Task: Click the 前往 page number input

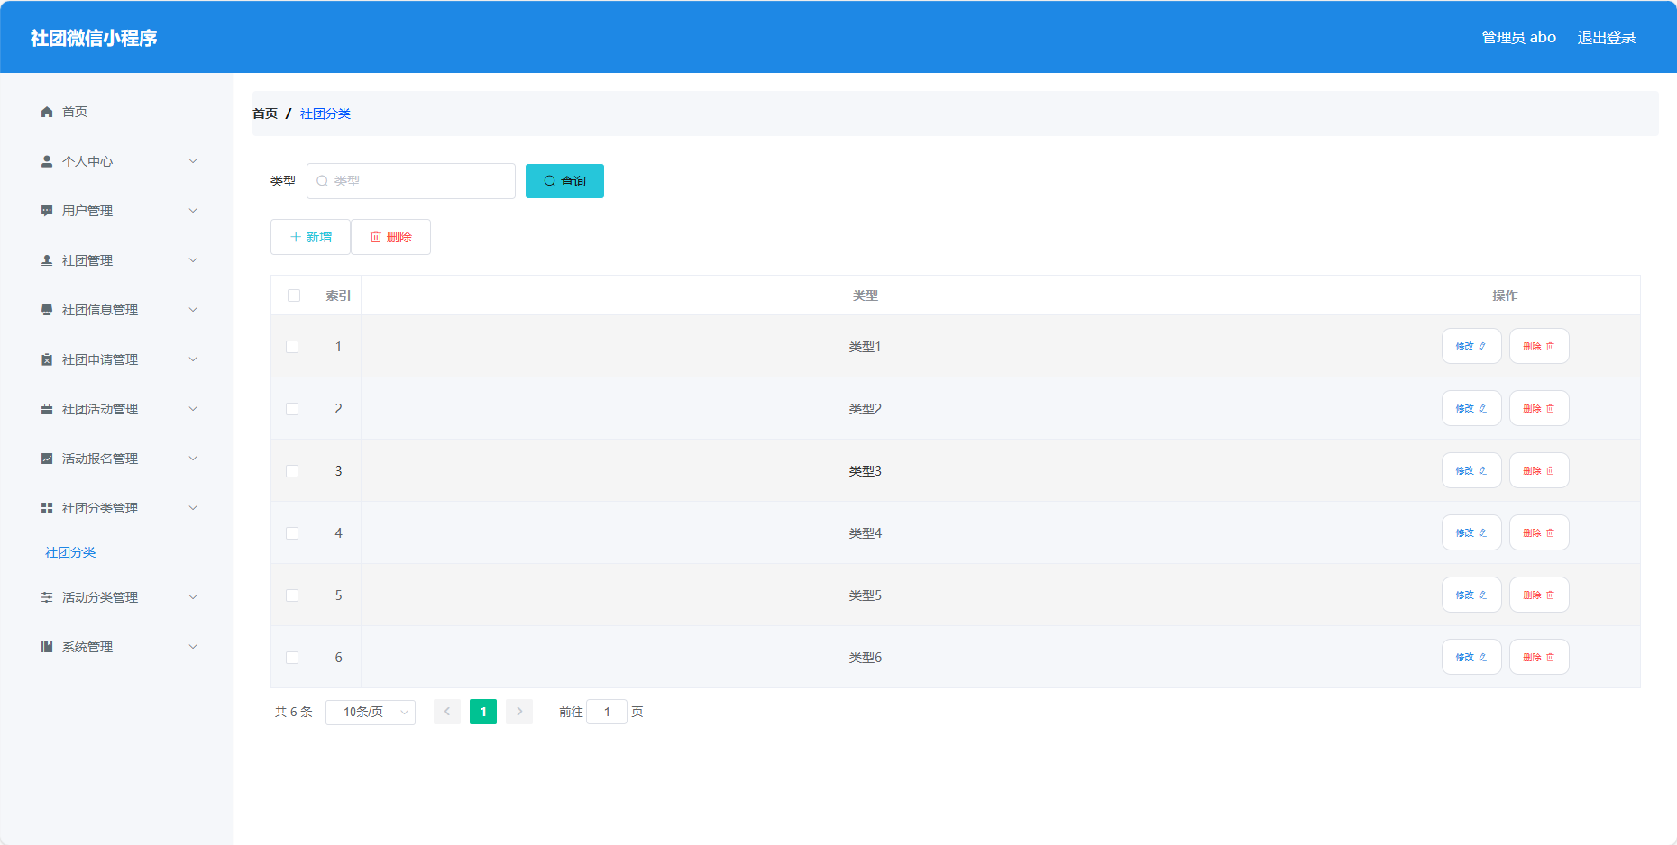Action: click(x=607, y=713)
